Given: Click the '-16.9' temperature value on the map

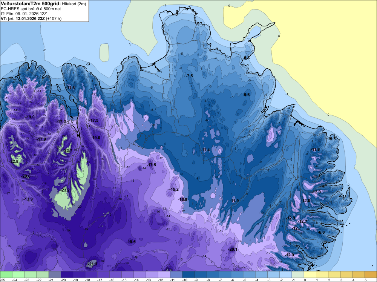Looking at the screenshot, I should coord(182,199).
